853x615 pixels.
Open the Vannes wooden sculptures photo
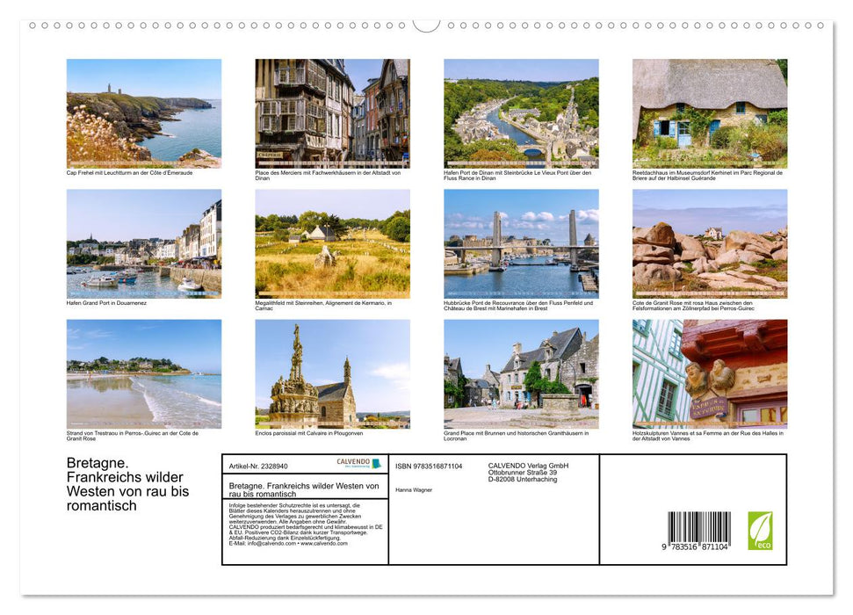tap(710, 374)
